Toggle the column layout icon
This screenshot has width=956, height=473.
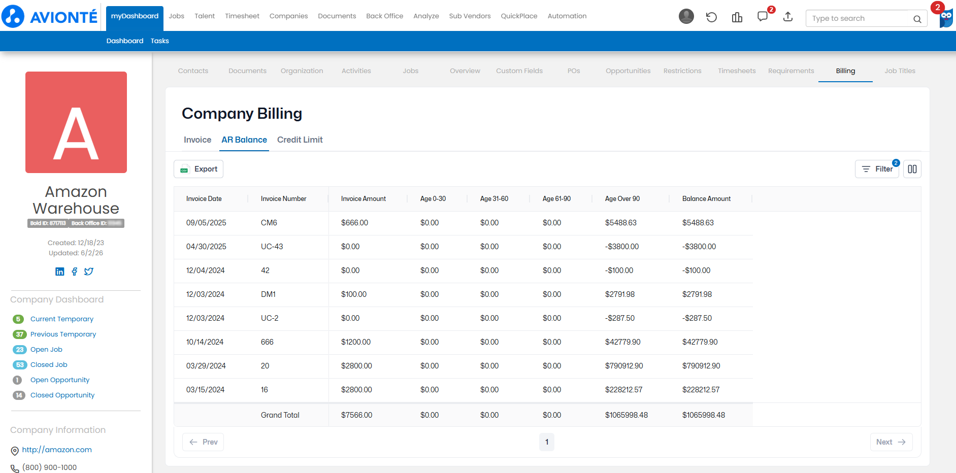pyautogui.click(x=912, y=169)
